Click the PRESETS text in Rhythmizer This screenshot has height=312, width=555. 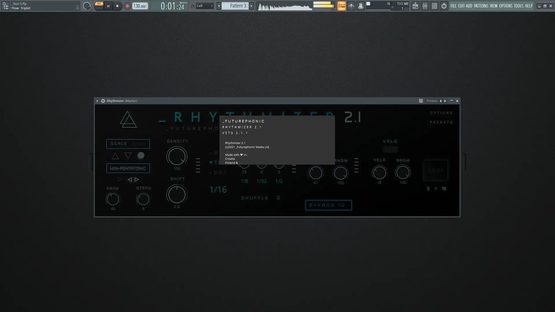441,122
